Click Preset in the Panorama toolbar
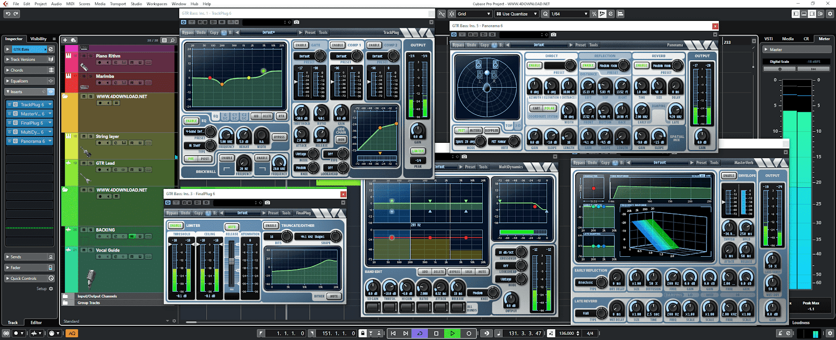The image size is (836, 340). (580, 45)
